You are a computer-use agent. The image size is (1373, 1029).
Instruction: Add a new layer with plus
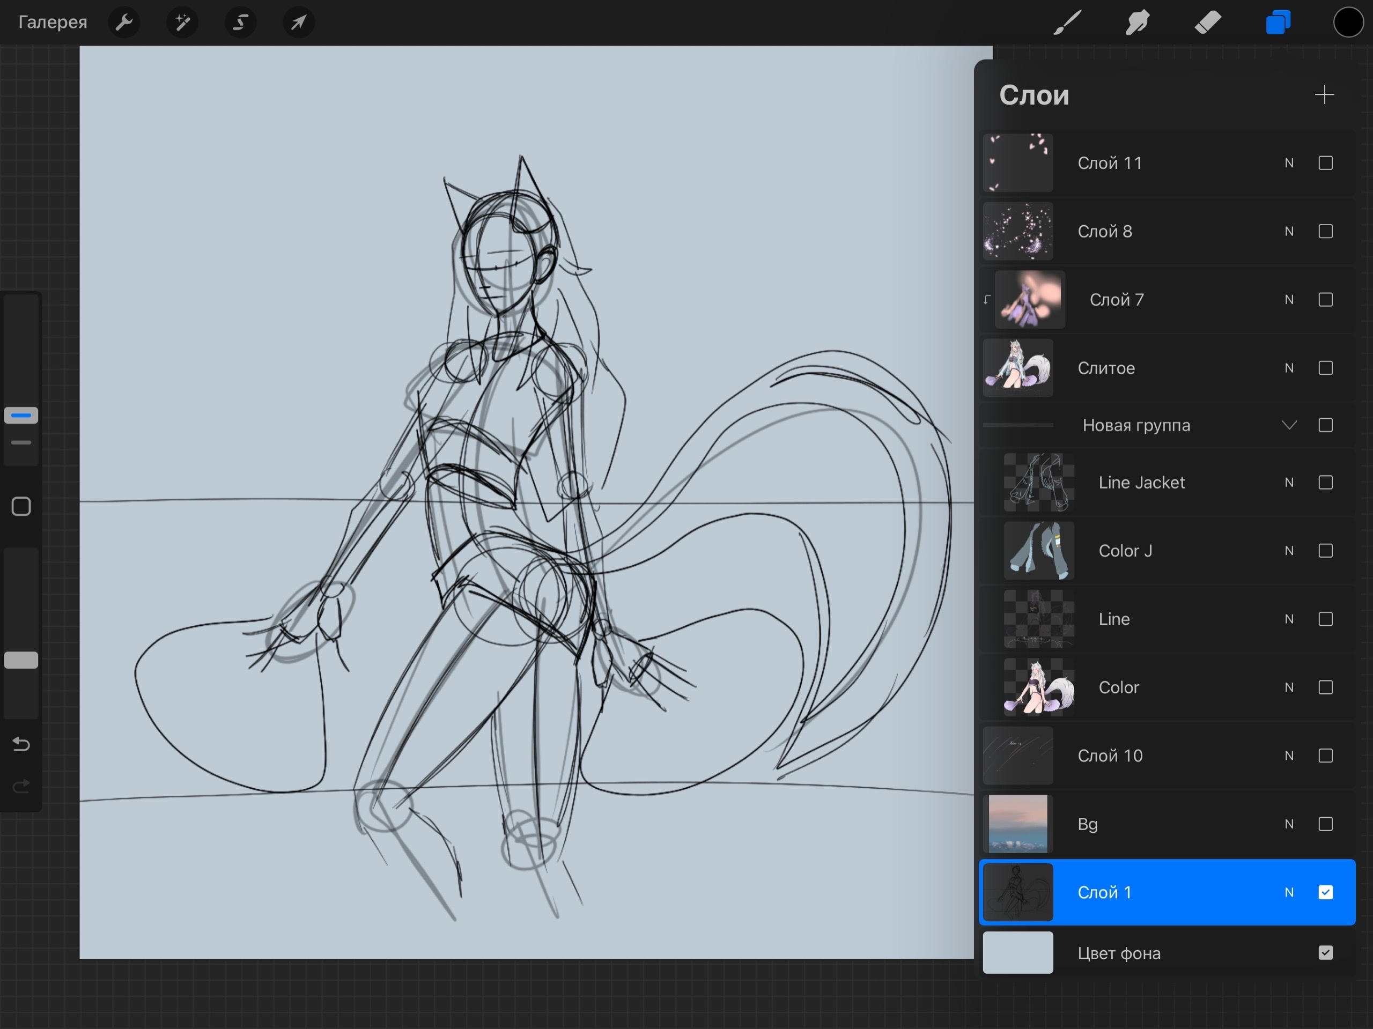click(x=1324, y=95)
